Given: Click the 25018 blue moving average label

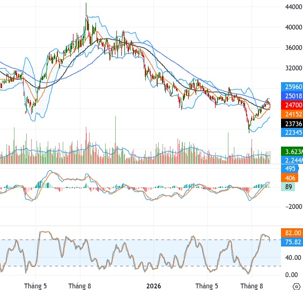Looking at the screenshot, I should pyautogui.click(x=292, y=96).
